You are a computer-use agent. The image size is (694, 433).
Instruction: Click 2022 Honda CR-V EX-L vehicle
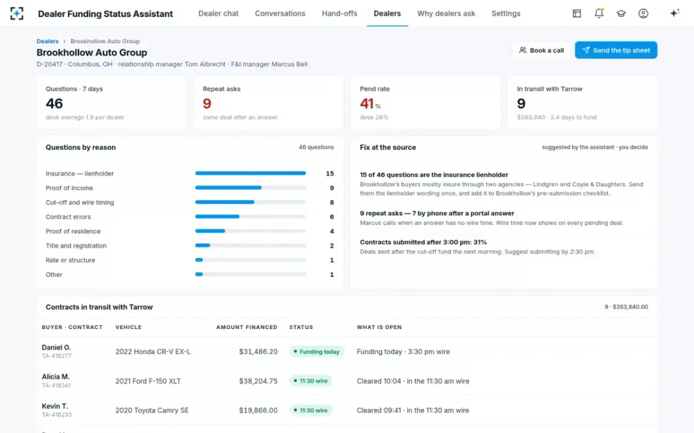[x=153, y=352]
